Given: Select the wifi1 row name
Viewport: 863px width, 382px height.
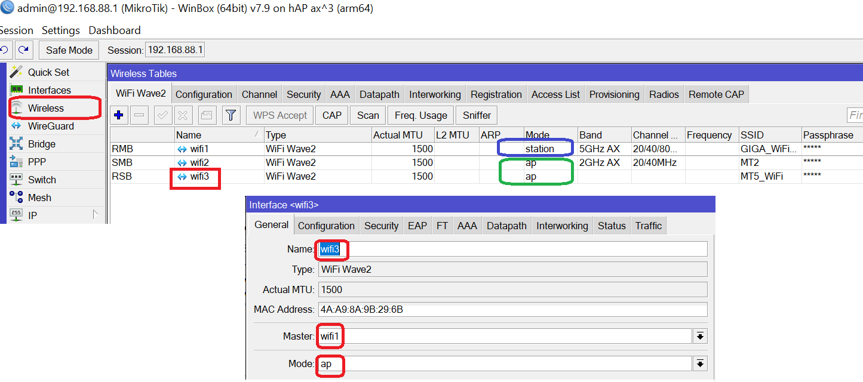Looking at the screenshot, I should (x=199, y=149).
